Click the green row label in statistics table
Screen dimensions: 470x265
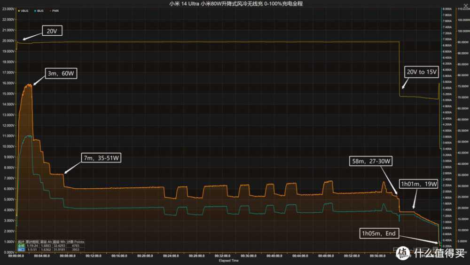21,246
